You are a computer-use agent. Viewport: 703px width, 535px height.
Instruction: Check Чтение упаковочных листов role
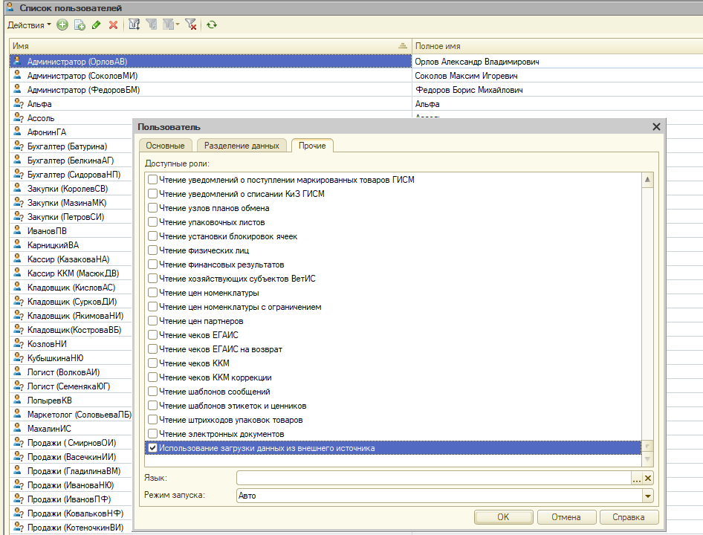click(x=152, y=222)
